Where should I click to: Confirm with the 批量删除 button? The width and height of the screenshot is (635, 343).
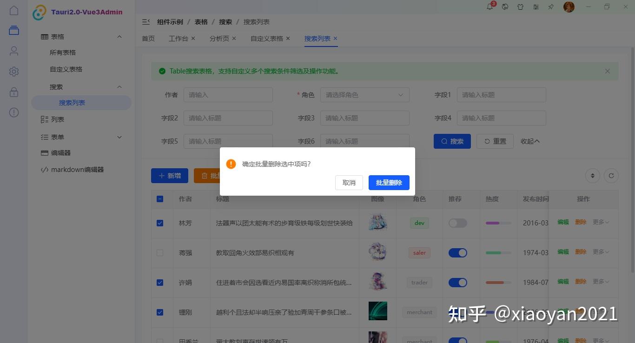389,182
